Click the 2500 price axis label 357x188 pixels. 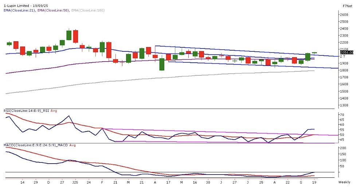coord(344,21)
